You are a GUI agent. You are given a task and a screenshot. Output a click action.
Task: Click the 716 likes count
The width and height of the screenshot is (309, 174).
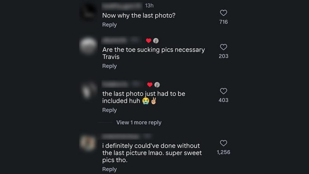point(223,22)
